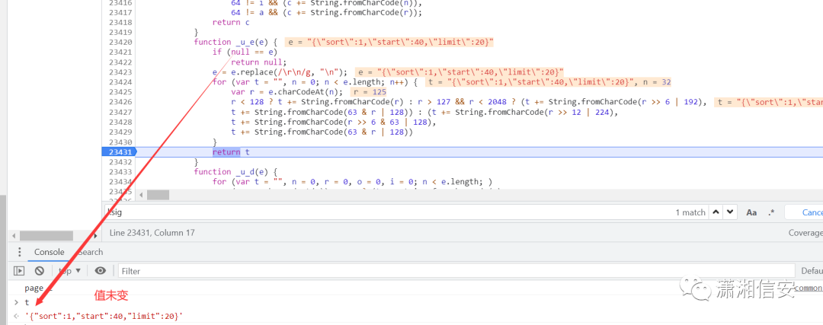Clear the console output
The height and width of the screenshot is (325, 823).
tap(40, 271)
